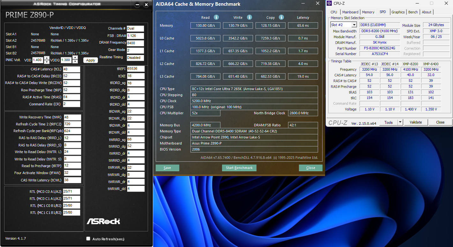Click the Realtime Timing field showing Disabled

click(135, 58)
